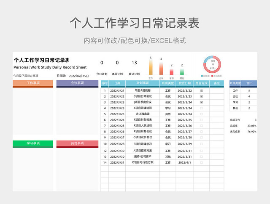Select the 项目A招投标 plan cell
Image resolution: width=270 pixels, height=204 pixels.
(x=143, y=90)
